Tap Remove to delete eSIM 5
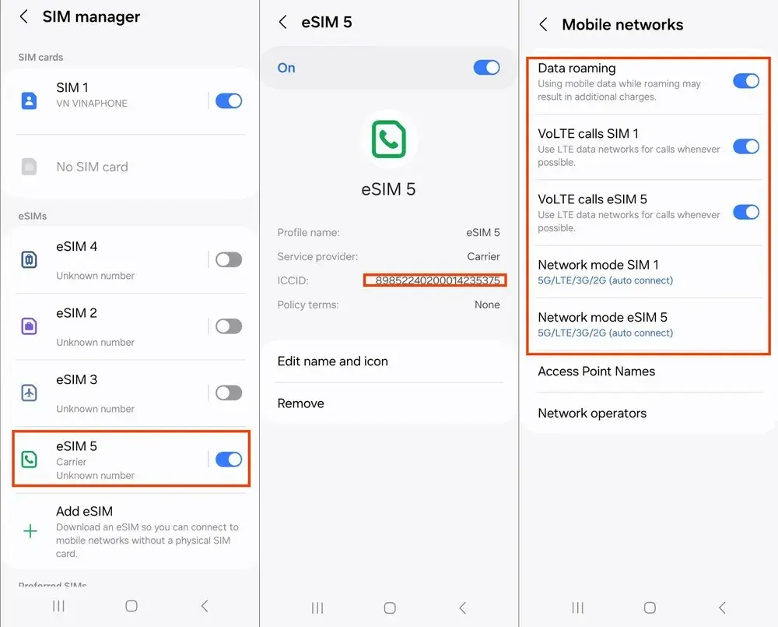 pos(388,403)
